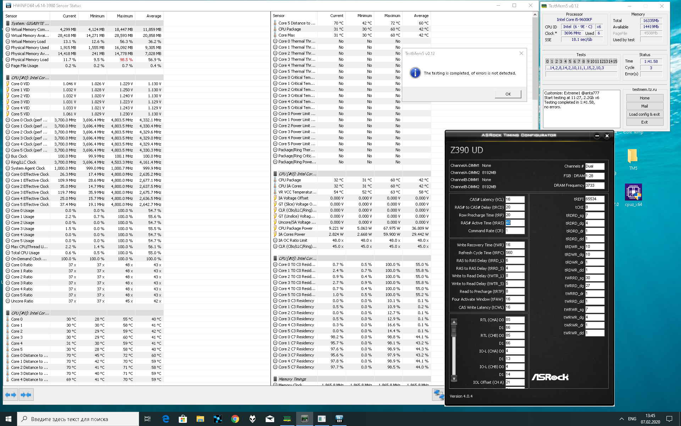Open the remote network monitoring icon in HWiNFO

pyautogui.click(x=438, y=395)
